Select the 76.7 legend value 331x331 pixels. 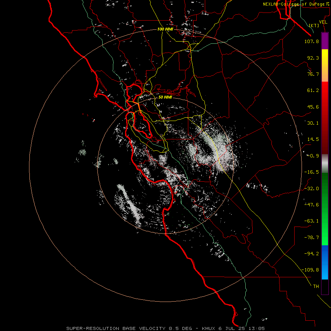(313, 74)
